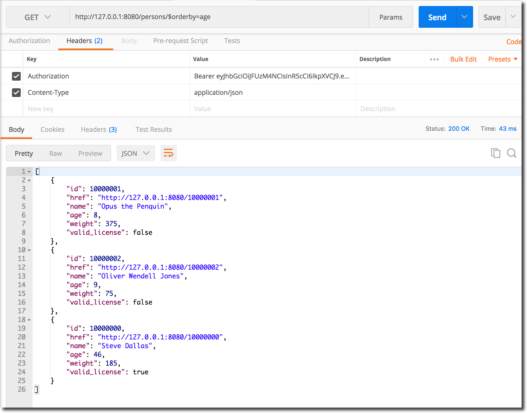Click the age value 46
This screenshot has width=527, height=413.
click(x=97, y=354)
